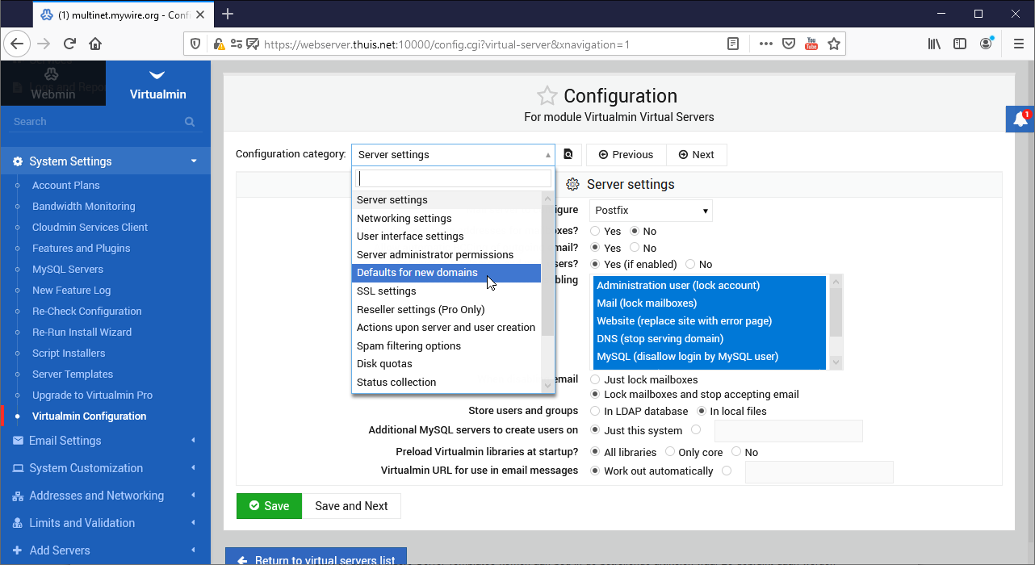This screenshot has width=1035, height=565.
Task: Open the YouTube extension icon
Action: coord(811,44)
